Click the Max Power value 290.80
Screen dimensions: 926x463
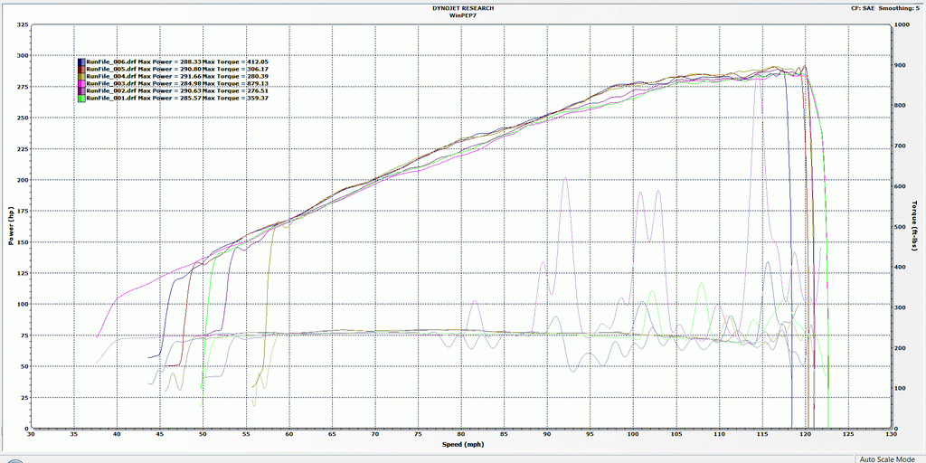[x=191, y=69]
